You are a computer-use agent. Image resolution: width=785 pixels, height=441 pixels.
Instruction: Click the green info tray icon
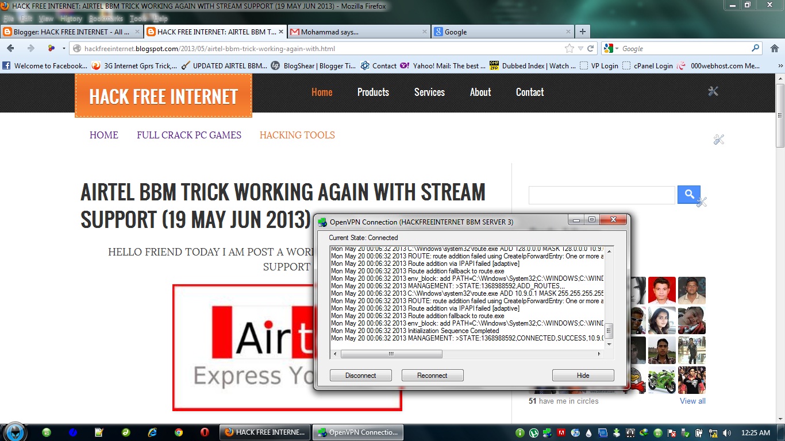point(520,433)
